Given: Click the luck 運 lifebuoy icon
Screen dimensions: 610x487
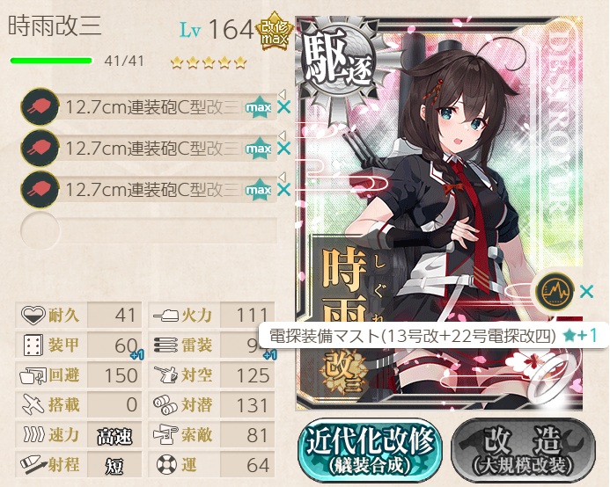Looking at the screenshot, I should 166,464.
